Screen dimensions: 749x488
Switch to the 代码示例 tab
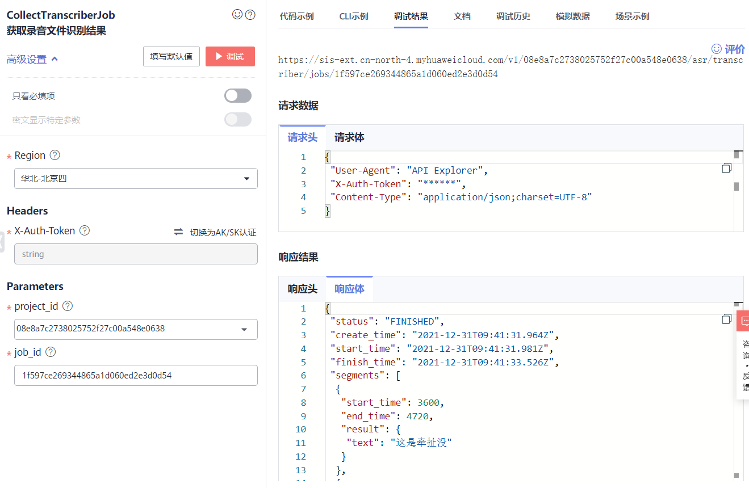pos(296,16)
